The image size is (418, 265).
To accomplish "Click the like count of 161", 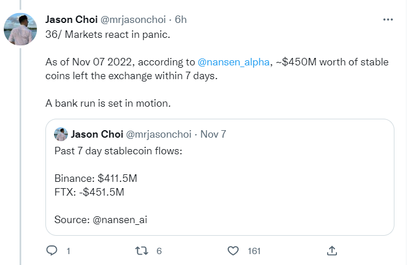I will point(254,251).
